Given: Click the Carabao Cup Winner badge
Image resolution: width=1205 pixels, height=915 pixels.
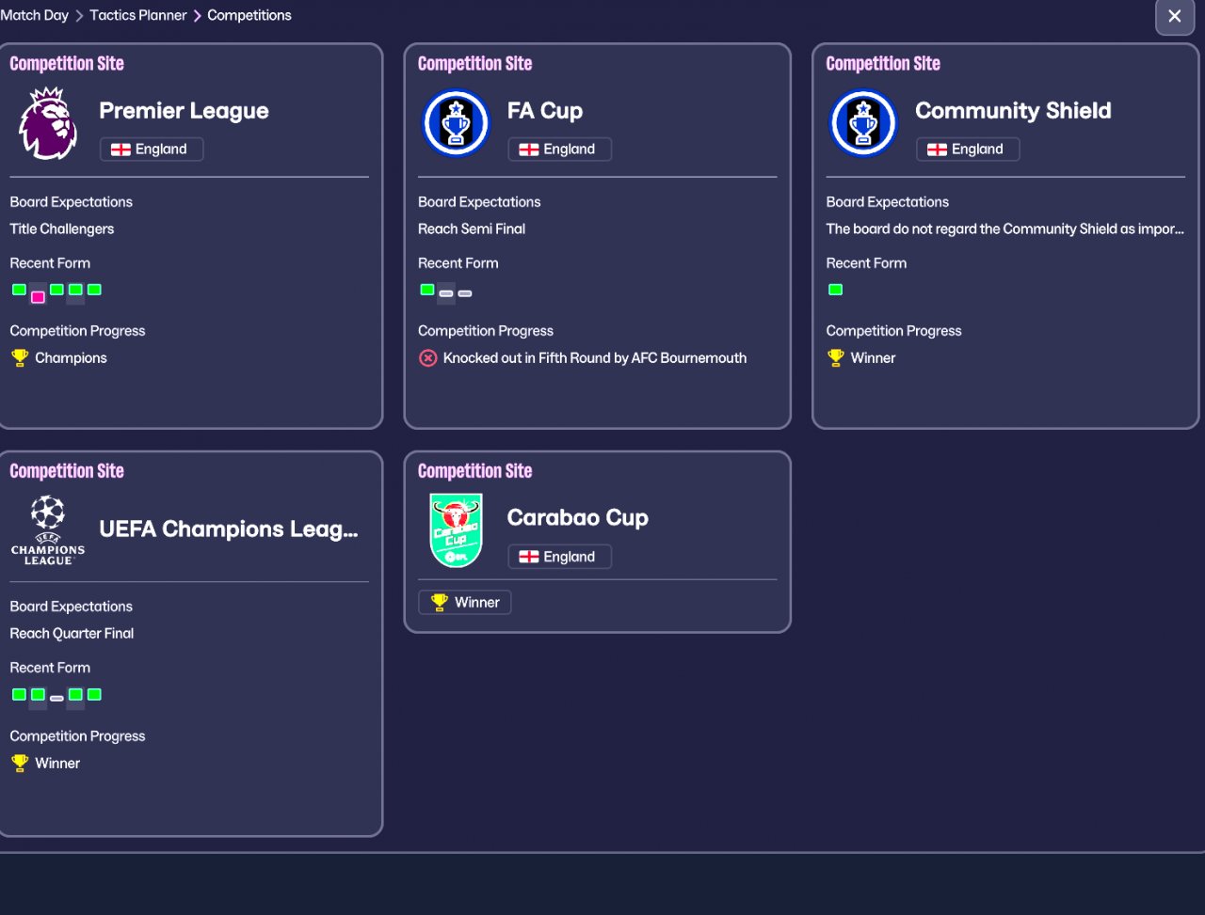Looking at the screenshot, I should pos(465,602).
